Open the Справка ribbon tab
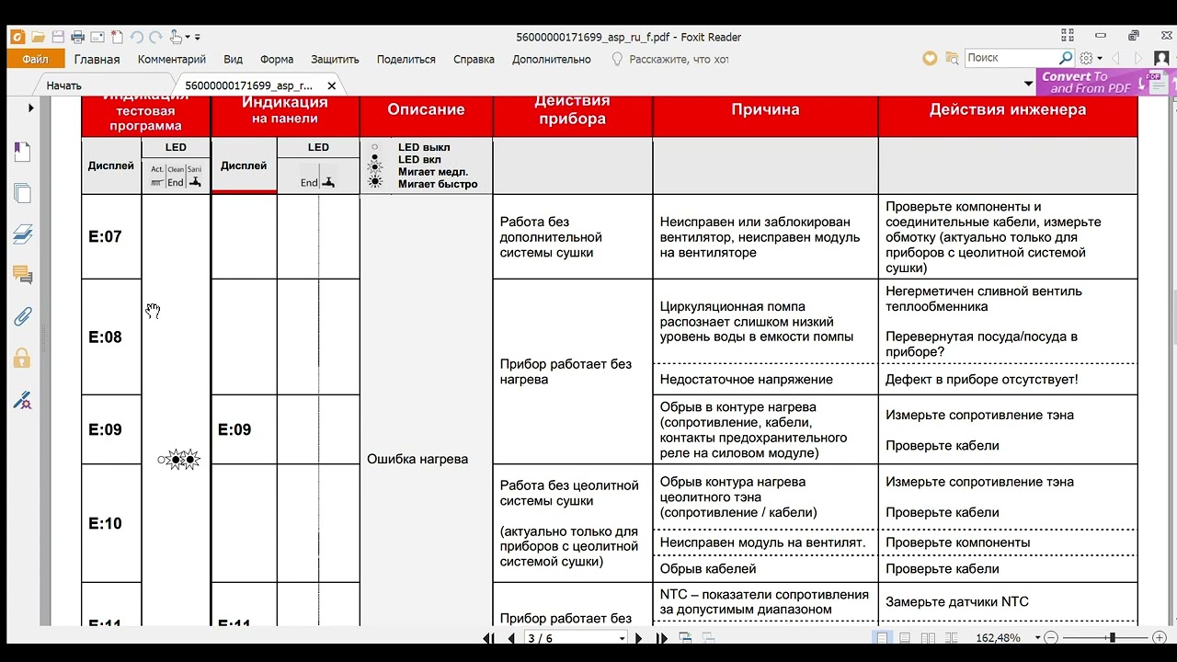The width and height of the screenshot is (1177, 662). coord(474,59)
